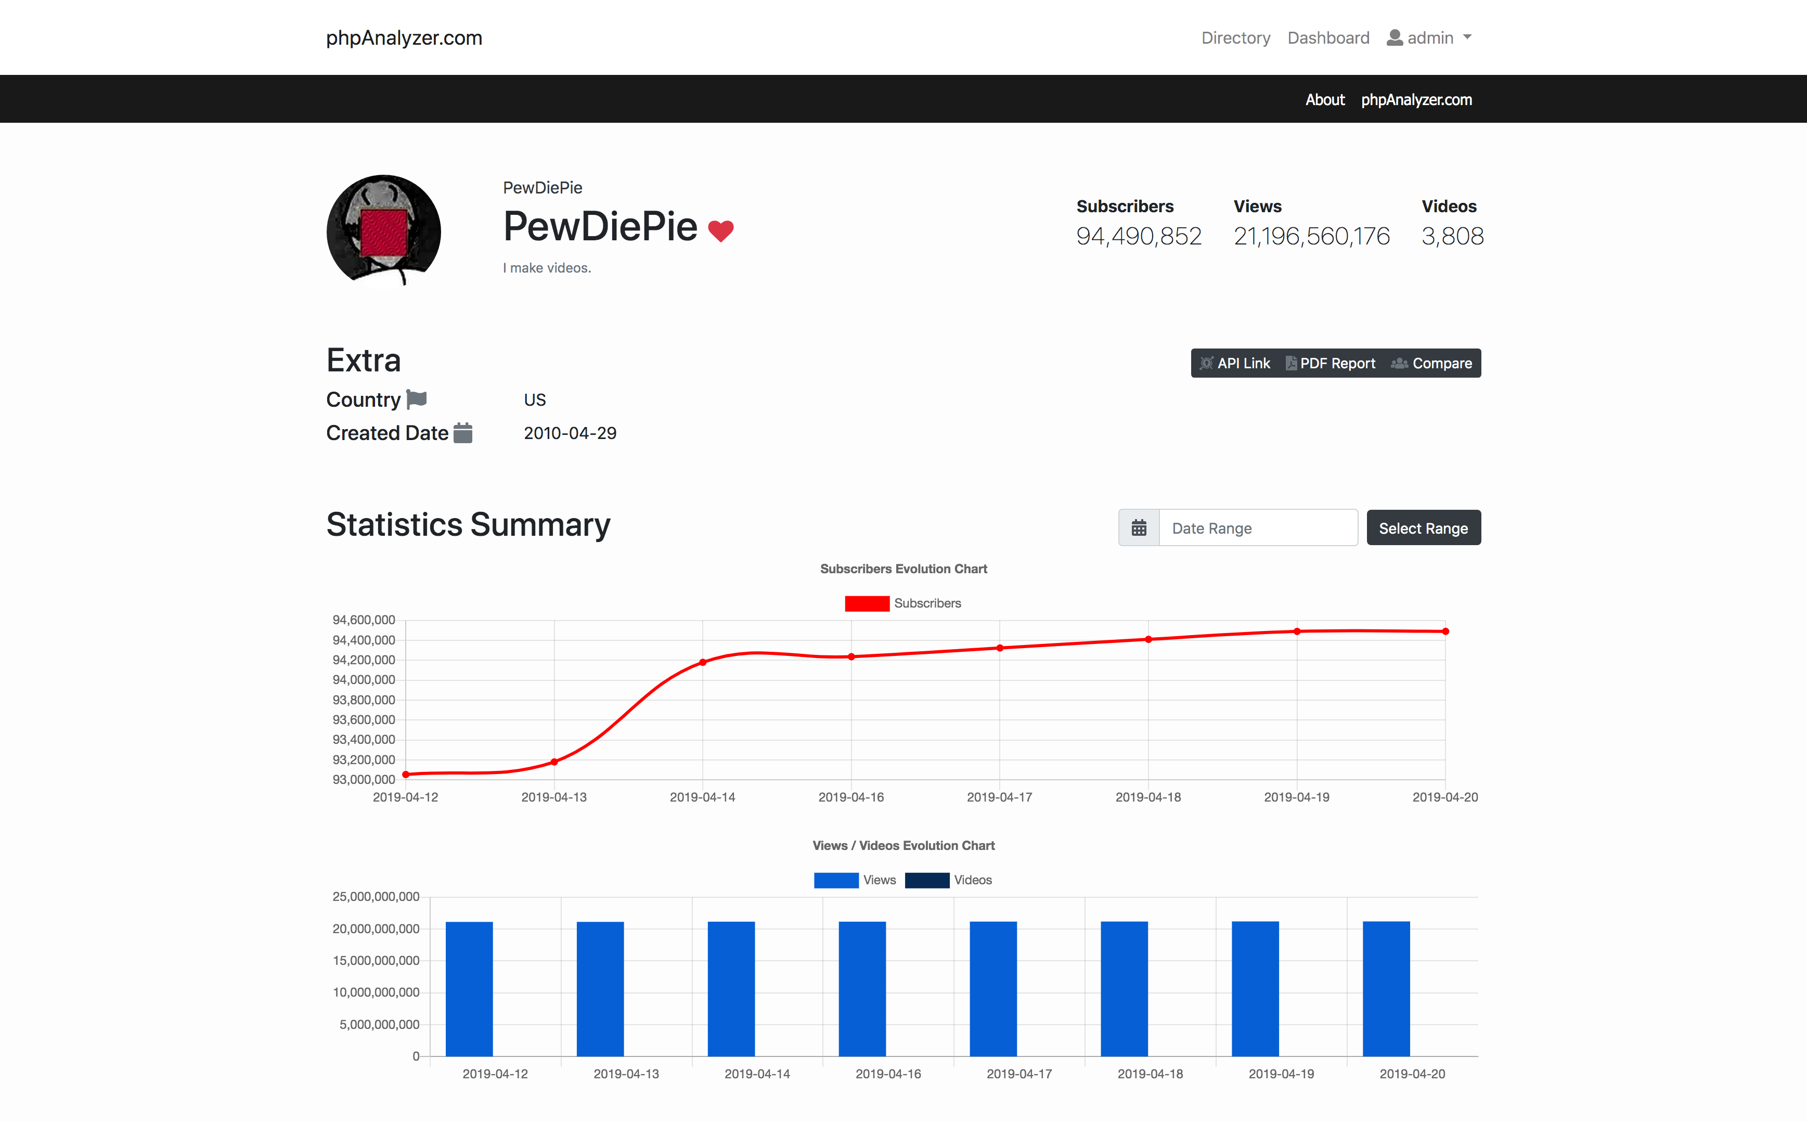Click the 2019-04-14 subscribers data point
This screenshot has height=1122, width=1807.
point(703,662)
